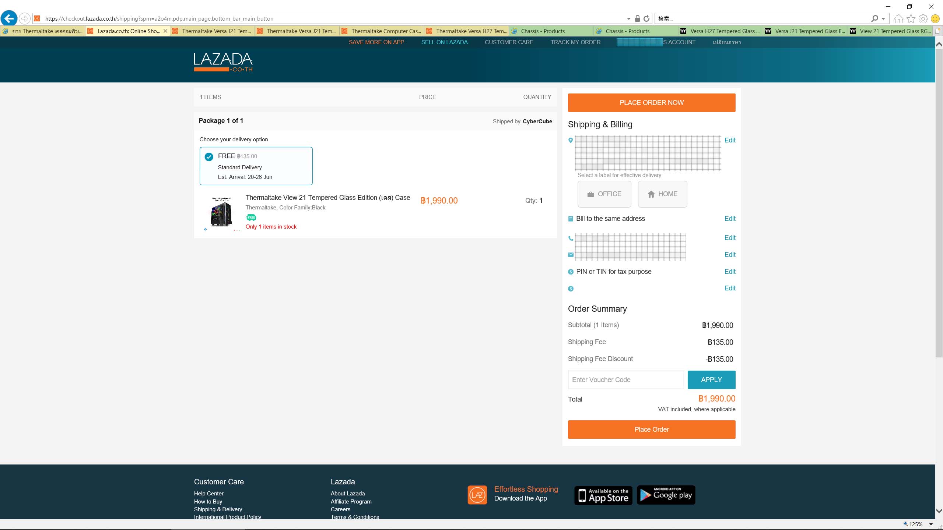Click the browser forward arrow

pyautogui.click(x=24, y=18)
